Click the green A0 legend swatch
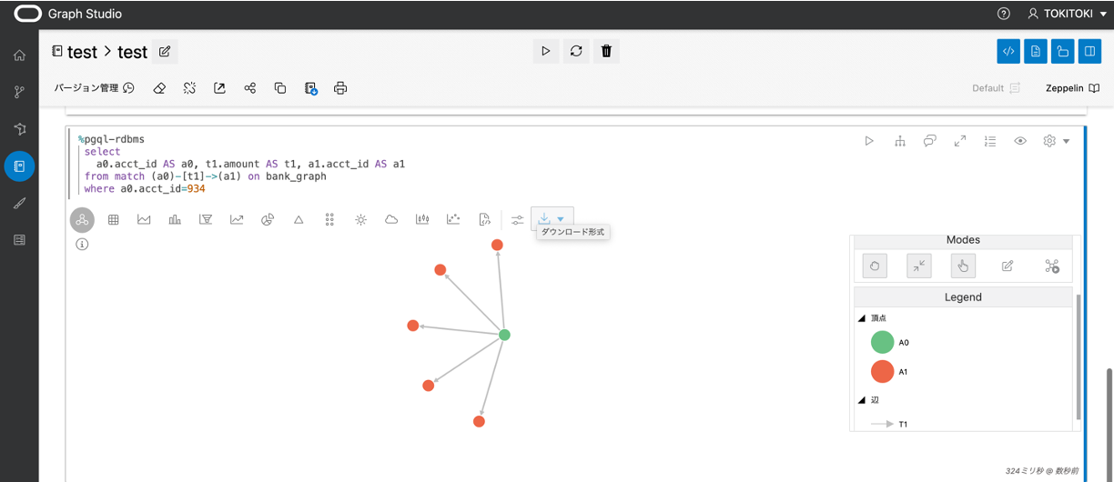The image size is (1114, 482). [x=882, y=342]
